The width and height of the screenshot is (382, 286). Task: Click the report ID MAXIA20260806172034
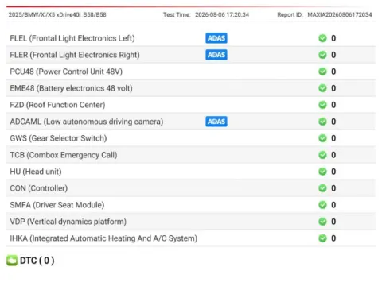[340, 14]
